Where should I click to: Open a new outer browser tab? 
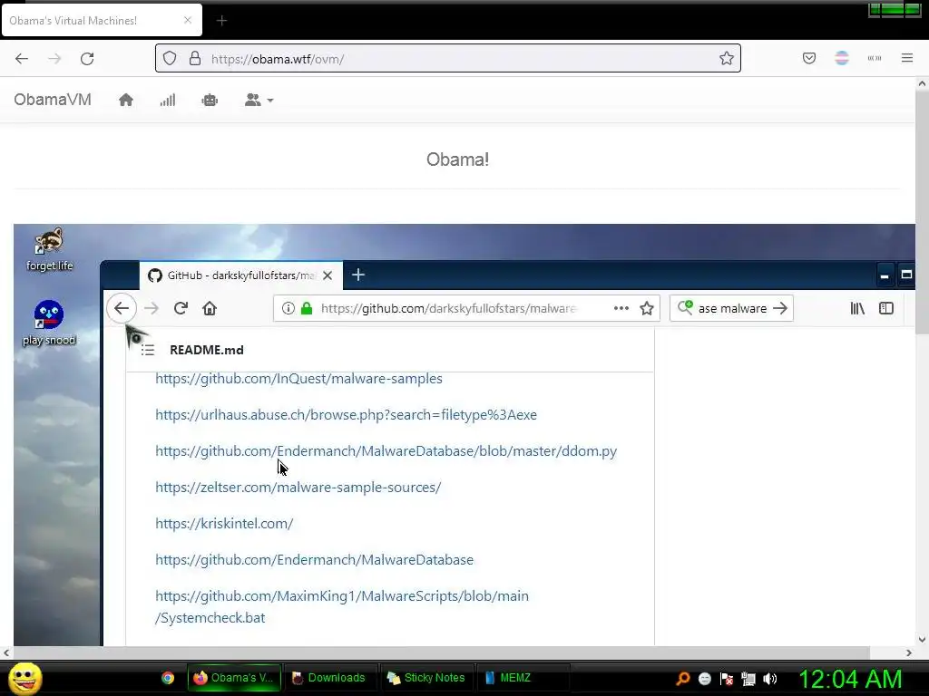tap(221, 21)
